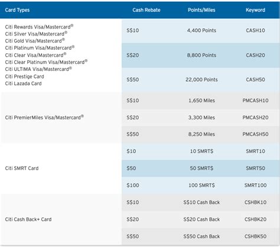Click the 'Points/Miles' column header
The height and width of the screenshot is (247, 280).
[x=201, y=10]
